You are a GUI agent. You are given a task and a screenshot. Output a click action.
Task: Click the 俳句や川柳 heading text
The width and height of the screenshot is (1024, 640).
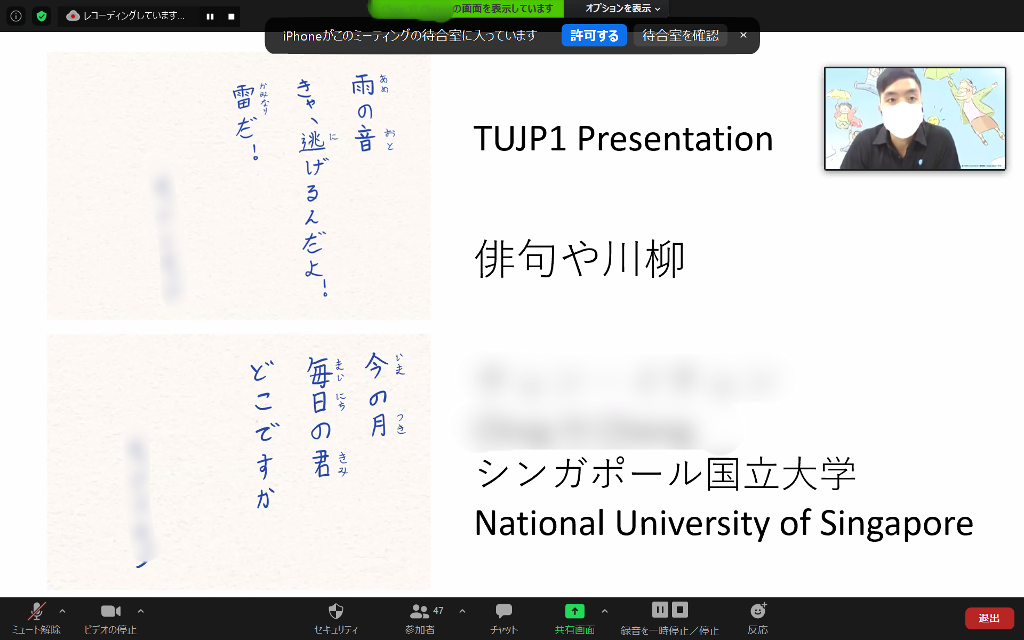(580, 259)
